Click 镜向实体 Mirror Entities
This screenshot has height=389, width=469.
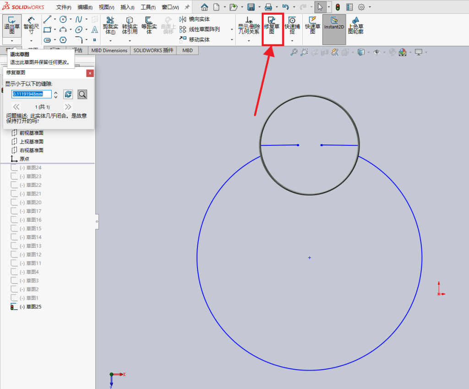point(195,19)
